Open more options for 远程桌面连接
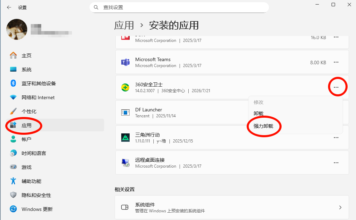 click(x=336, y=163)
